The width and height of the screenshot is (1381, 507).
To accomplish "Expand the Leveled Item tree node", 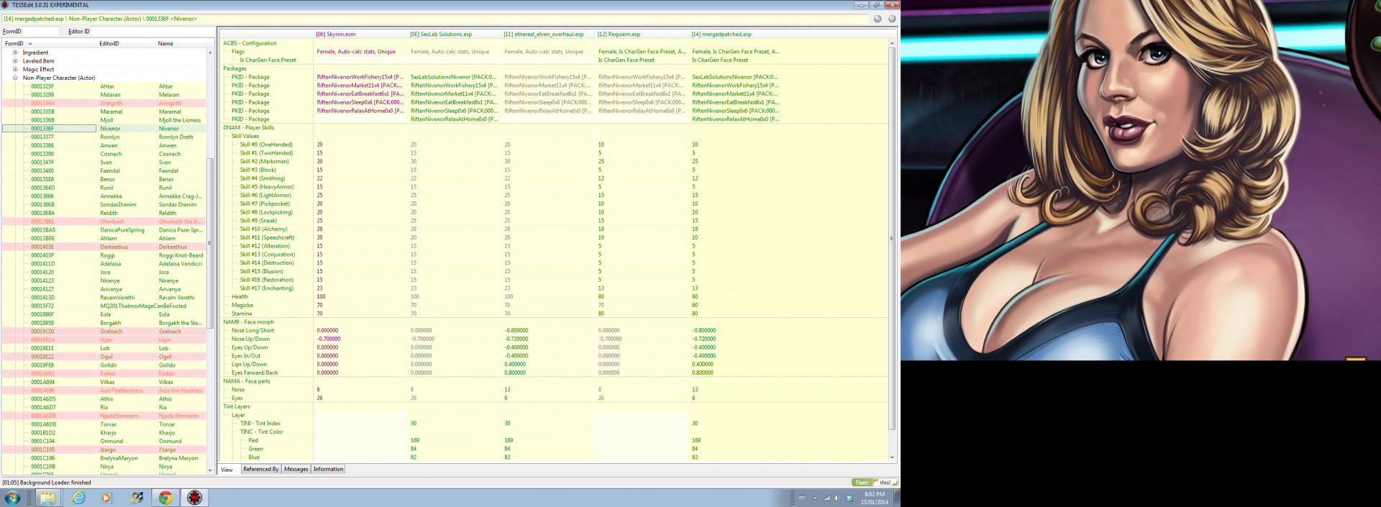I will click(15, 61).
